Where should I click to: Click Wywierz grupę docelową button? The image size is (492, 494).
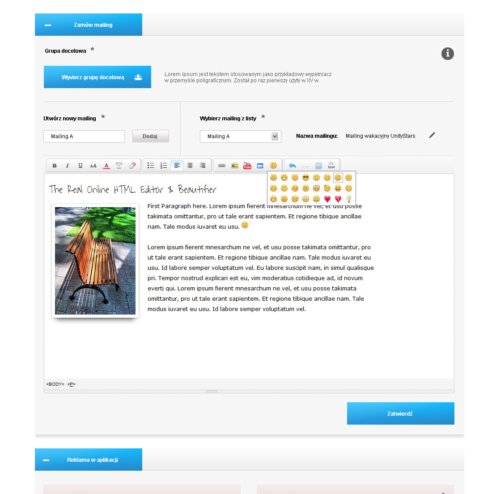click(x=98, y=77)
